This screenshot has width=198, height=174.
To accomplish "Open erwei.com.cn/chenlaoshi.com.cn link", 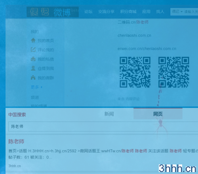I will 147,49.
